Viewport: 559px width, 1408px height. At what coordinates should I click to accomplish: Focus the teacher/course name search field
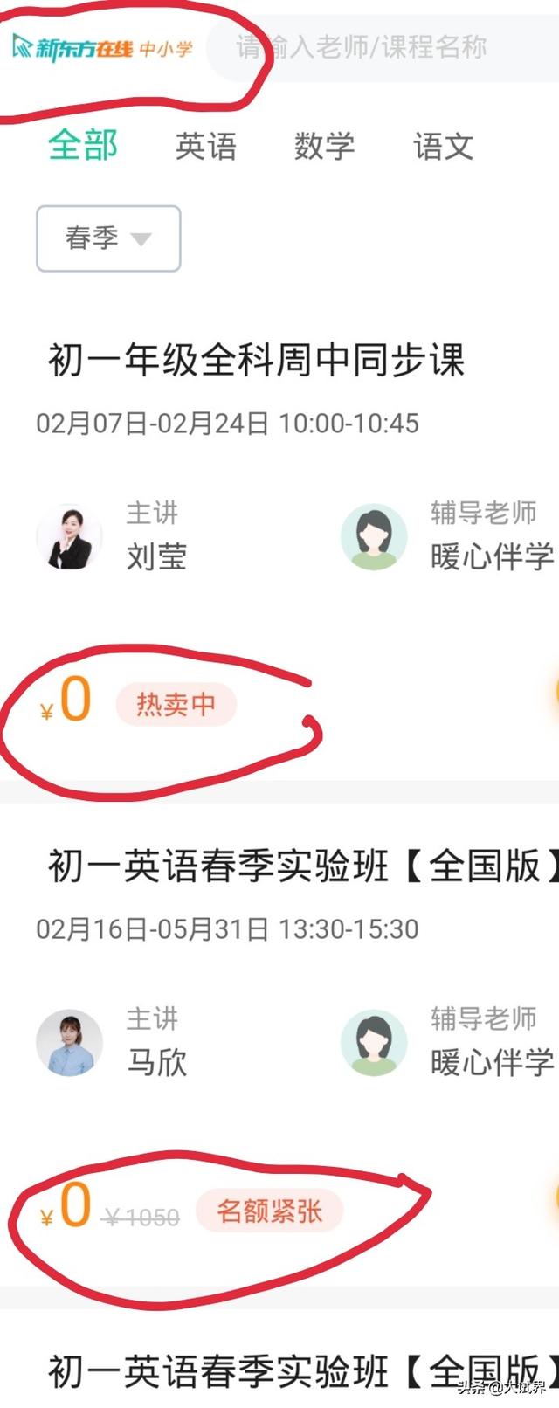point(383,47)
